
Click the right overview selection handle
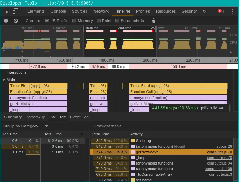(156, 29)
